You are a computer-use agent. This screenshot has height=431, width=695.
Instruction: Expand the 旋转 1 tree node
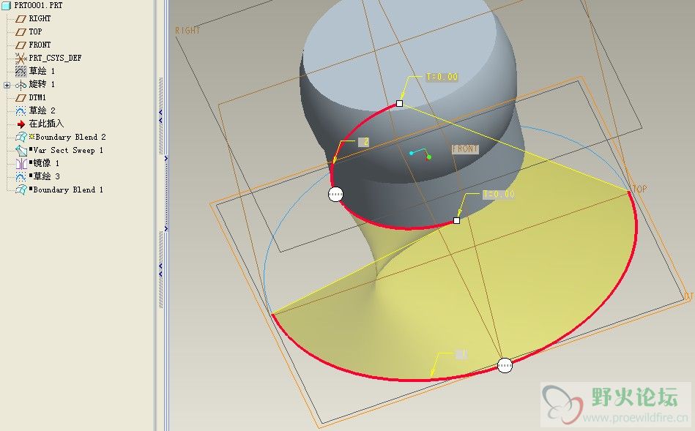coord(7,85)
